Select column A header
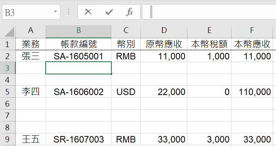 pos(31,31)
